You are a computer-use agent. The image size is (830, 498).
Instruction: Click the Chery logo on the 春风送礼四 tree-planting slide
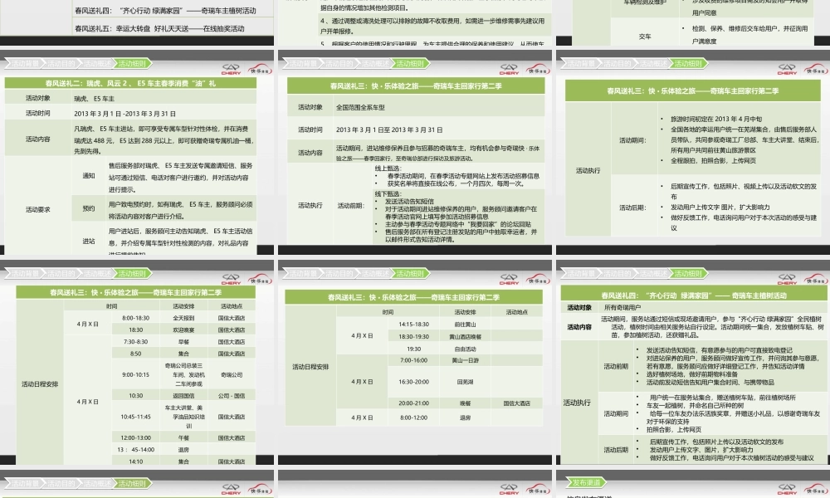pyautogui.click(x=787, y=279)
